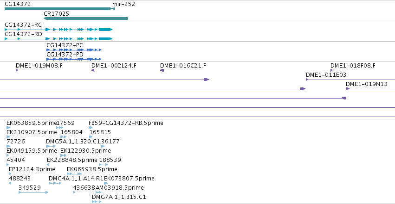Select the CR17025 gene bar

(86, 19)
